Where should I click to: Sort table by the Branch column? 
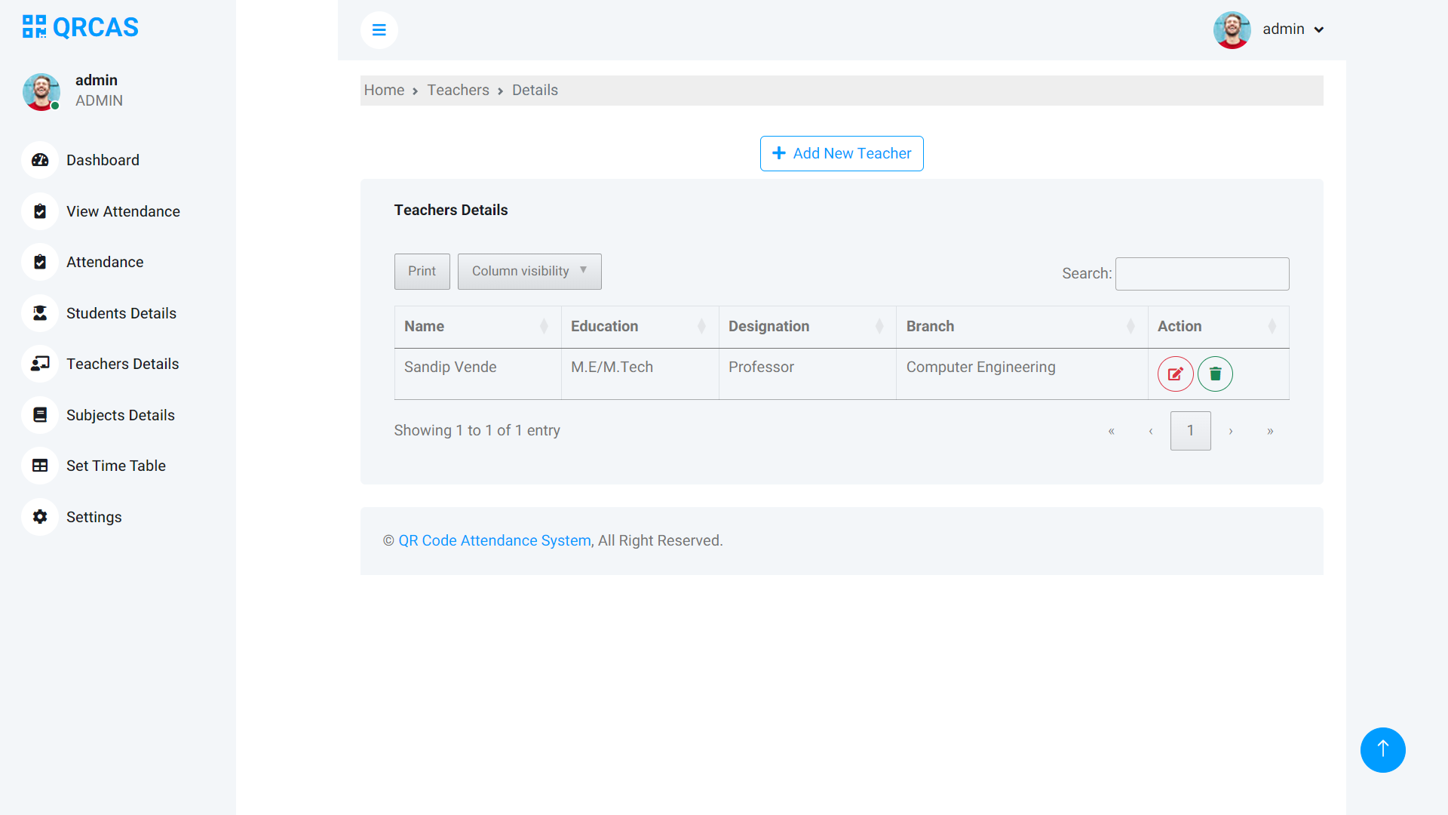[x=1020, y=326]
